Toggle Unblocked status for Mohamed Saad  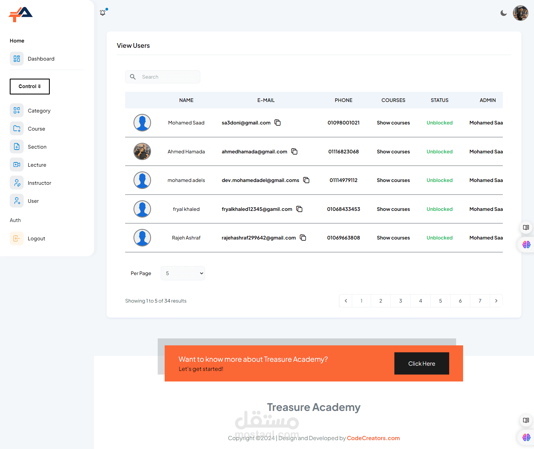click(x=439, y=123)
